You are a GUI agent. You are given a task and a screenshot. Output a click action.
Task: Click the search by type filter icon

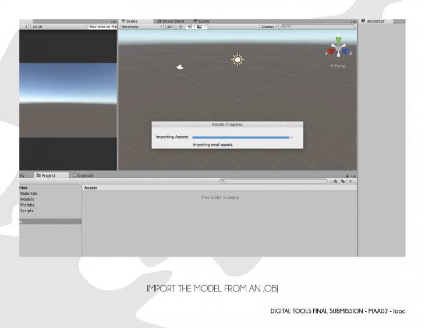(335, 181)
